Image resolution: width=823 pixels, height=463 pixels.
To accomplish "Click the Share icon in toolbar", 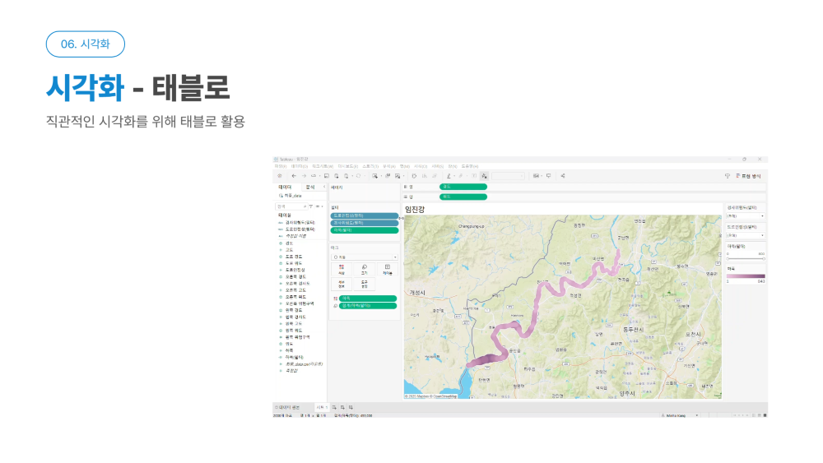I will (563, 176).
